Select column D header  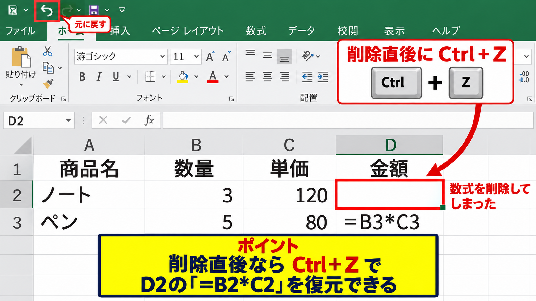(389, 145)
